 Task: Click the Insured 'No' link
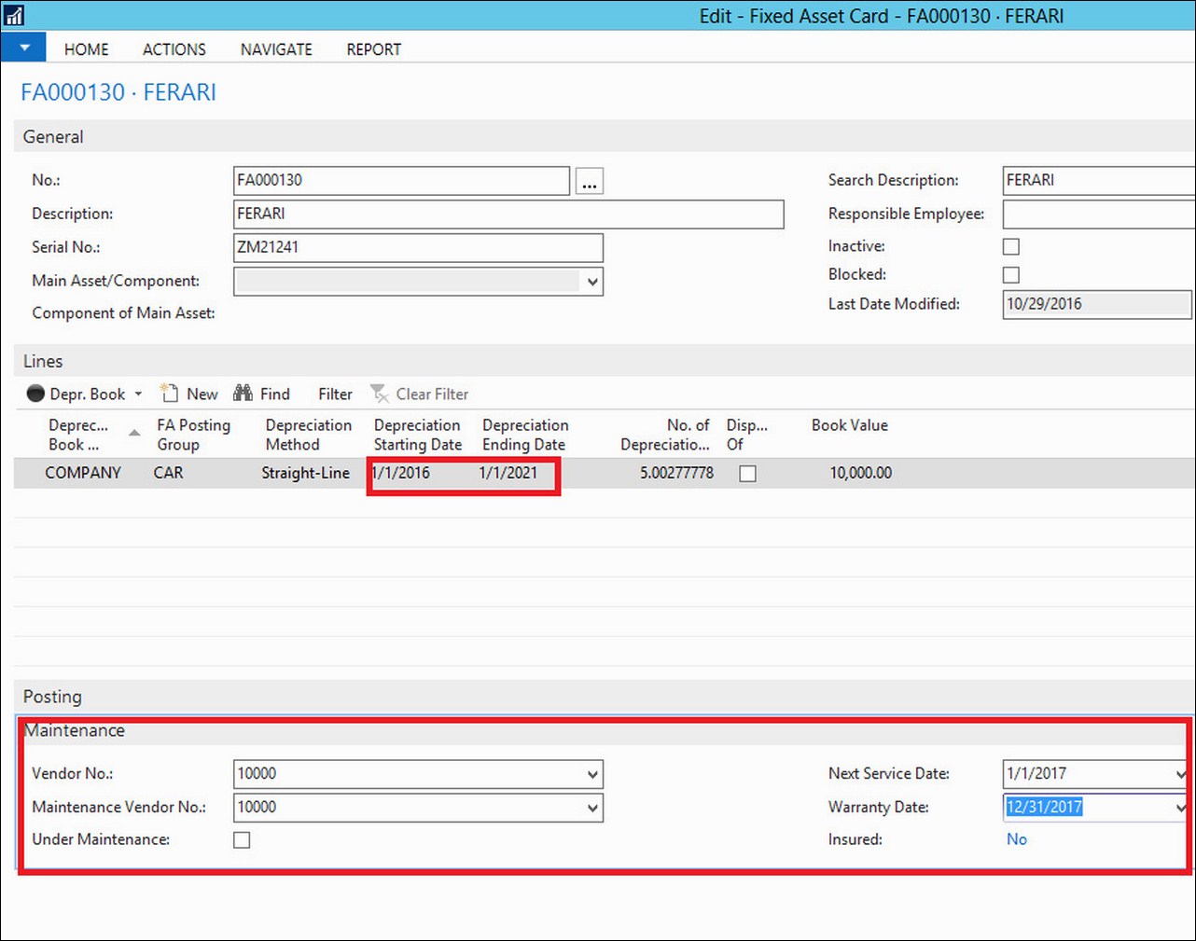coord(1017,839)
